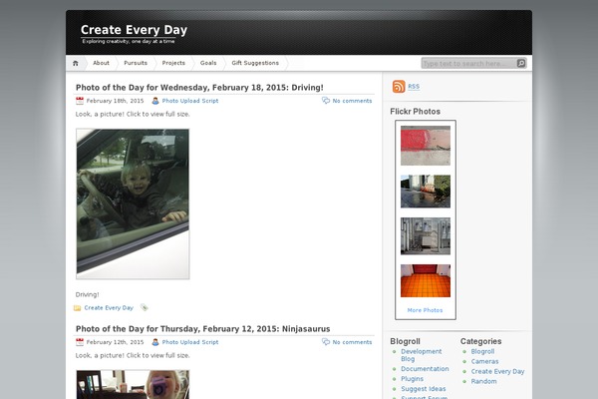This screenshot has width=598, height=399.
Task: Open Documentation link in Blogroll
Action: (x=425, y=369)
